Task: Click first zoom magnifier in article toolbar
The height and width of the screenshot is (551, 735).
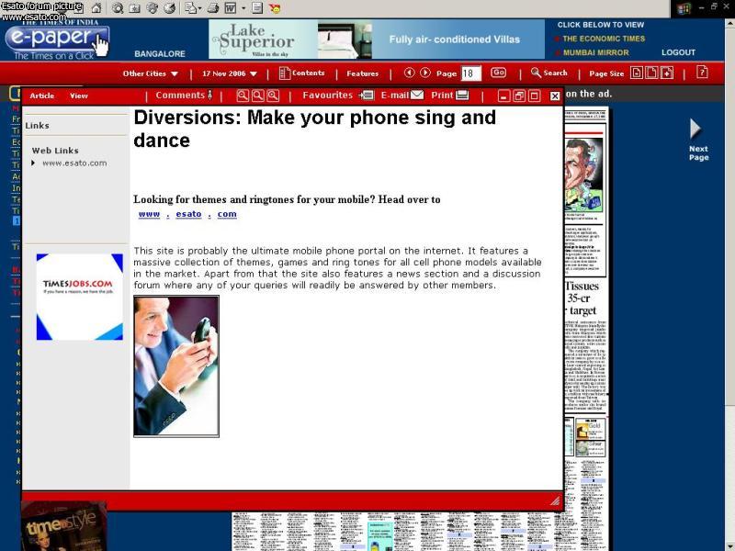Action: pyautogui.click(x=243, y=96)
